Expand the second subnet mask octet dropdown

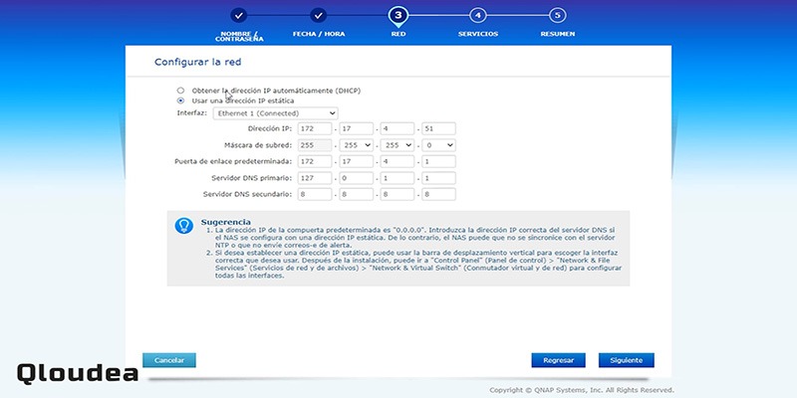pos(357,145)
